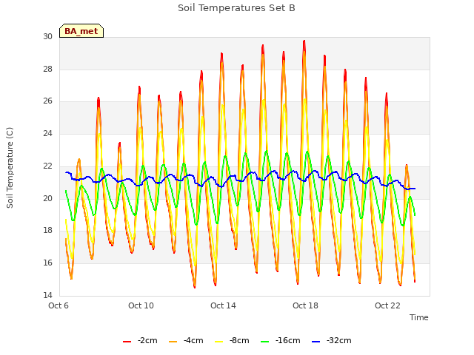Image resolution: width=474 pixels, height=355 pixels.
Task: Click the 20 y-axis tick label
Action: [47, 198]
